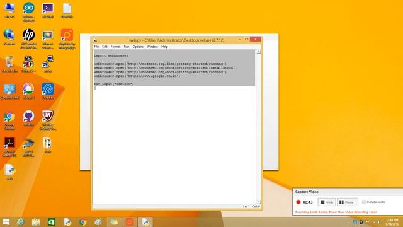Click Finish in Capture Video
This screenshot has height=227, width=403.
tap(327, 202)
